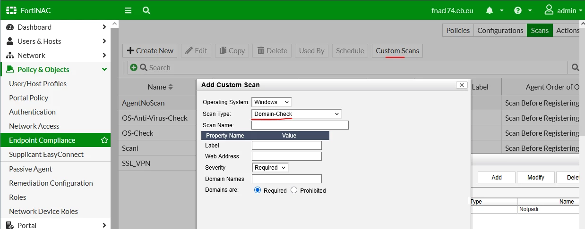Click the Network topology icon
Screen dimensions: 585x229
[10, 56]
